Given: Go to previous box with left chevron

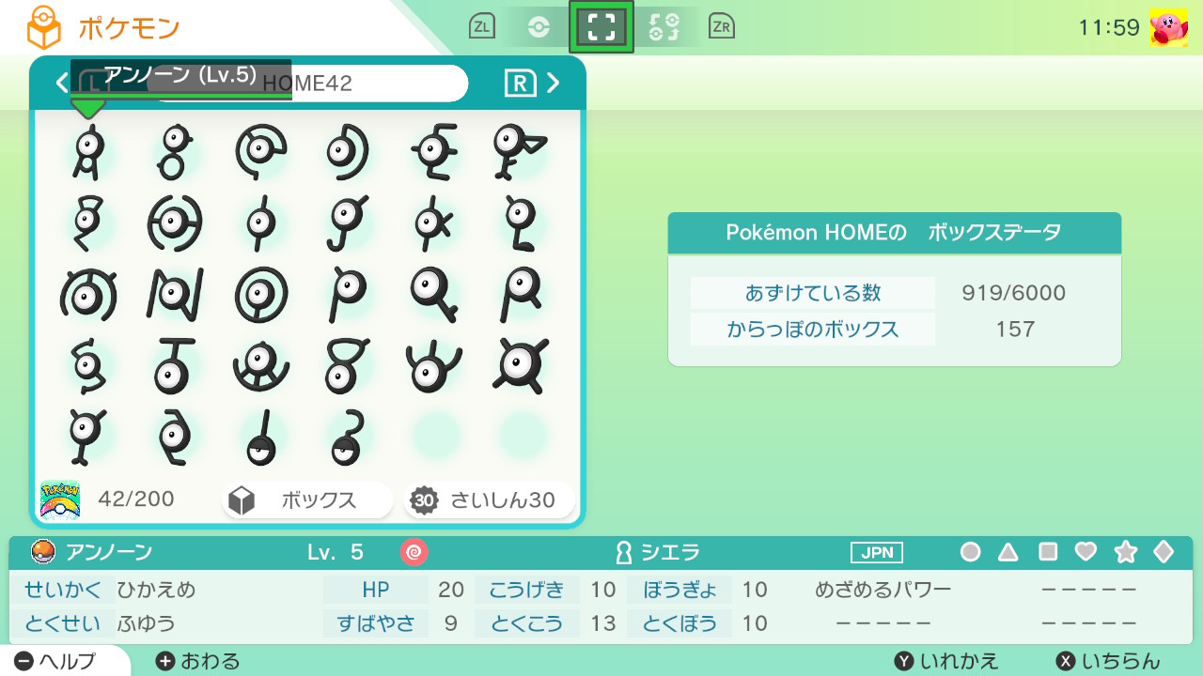Looking at the screenshot, I should (62, 83).
